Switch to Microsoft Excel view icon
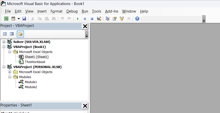Image resolution: width=220 pixels, height=113 pixels. pos(6,19)
